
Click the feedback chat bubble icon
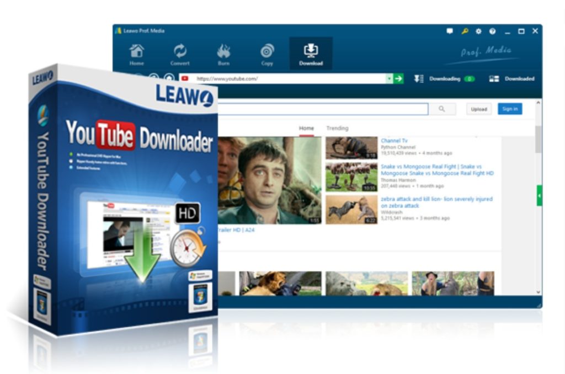pos(450,31)
